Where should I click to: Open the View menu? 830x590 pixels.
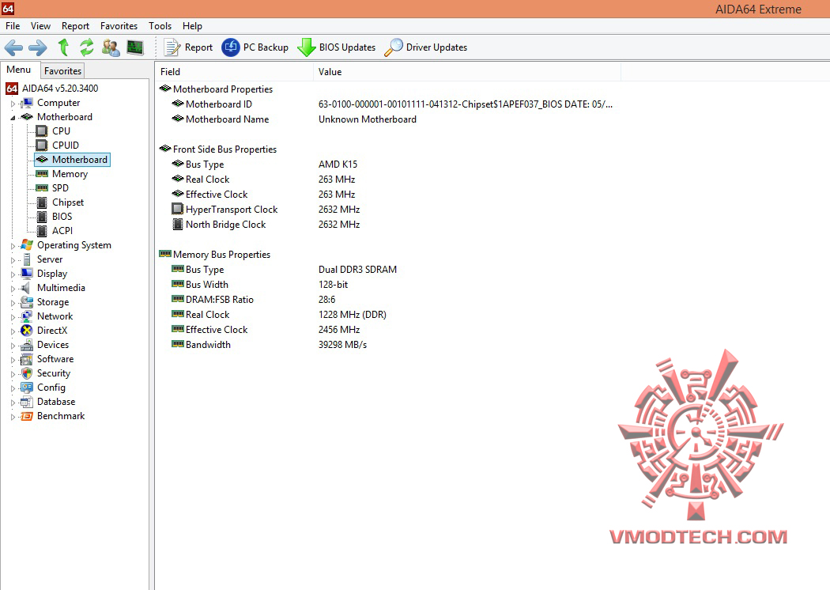(x=41, y=26)
